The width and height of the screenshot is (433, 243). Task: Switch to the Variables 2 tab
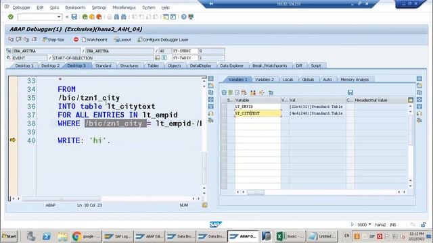coord(265,80)
